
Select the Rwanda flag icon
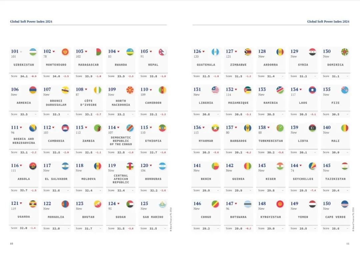(x=130, y=52)
